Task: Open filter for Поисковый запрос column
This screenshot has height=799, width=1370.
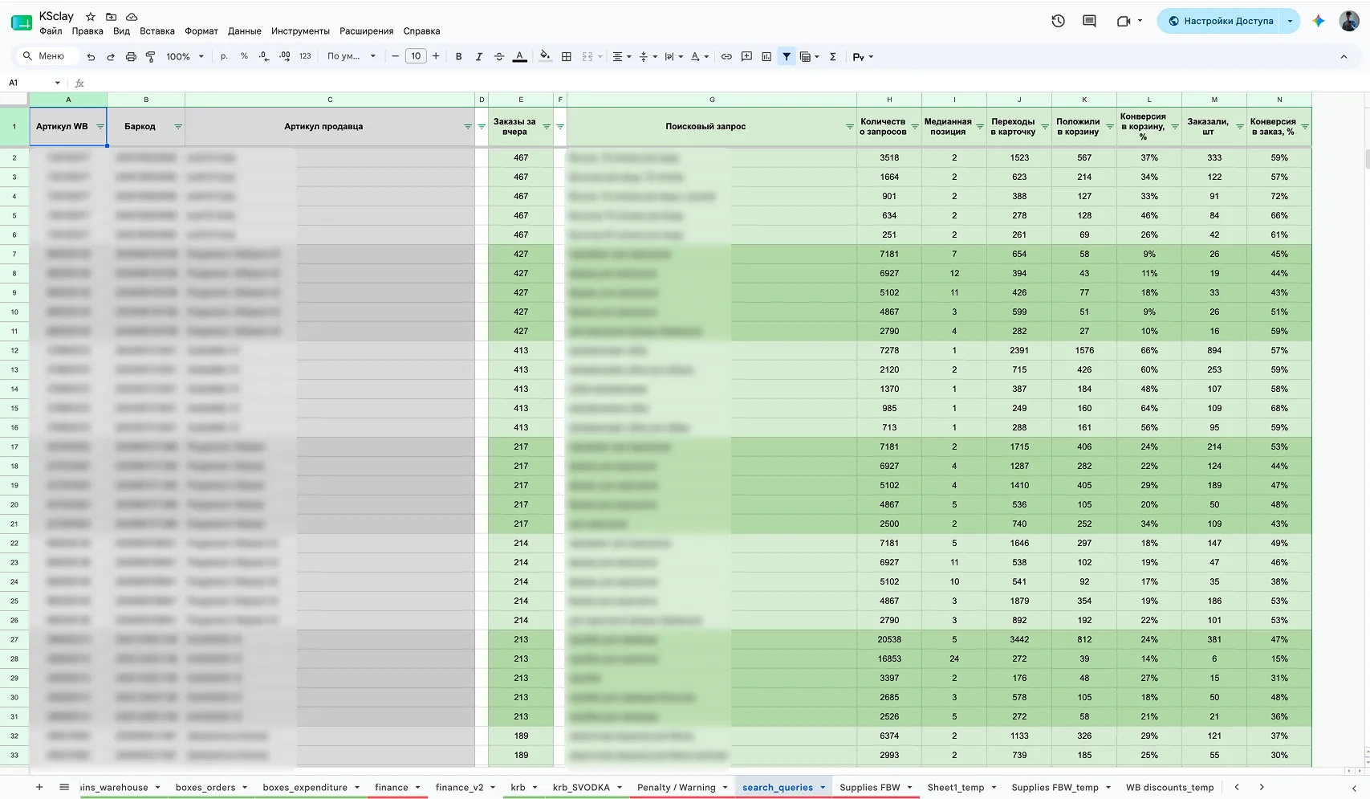Action: point(850,127)
